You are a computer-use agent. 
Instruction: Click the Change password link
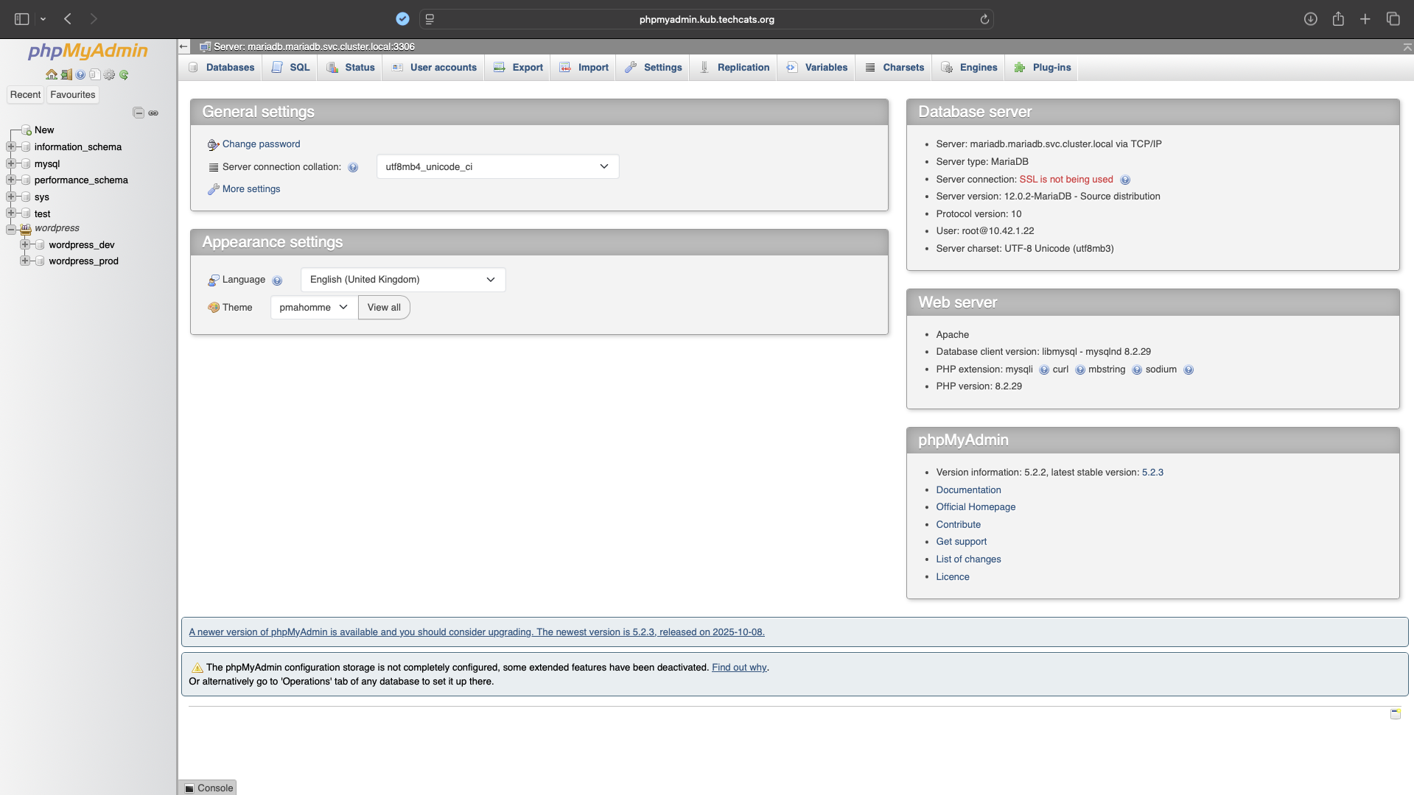262,144
